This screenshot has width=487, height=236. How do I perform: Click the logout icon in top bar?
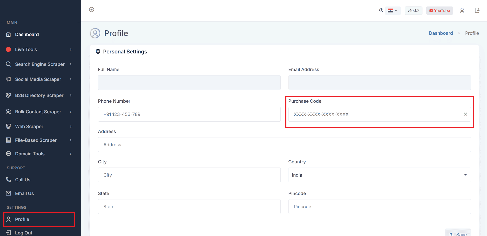[x=477, y=10]
